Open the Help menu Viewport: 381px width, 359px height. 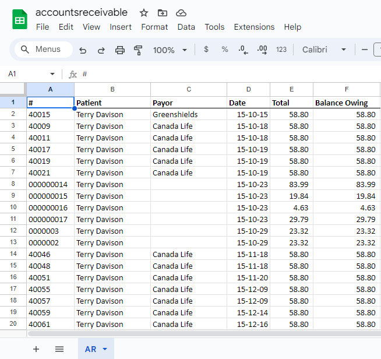pyautogui.click(x=292, y=27)
